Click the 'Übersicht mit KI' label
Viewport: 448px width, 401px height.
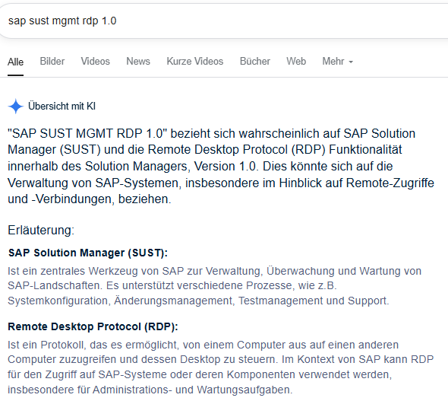62,107
